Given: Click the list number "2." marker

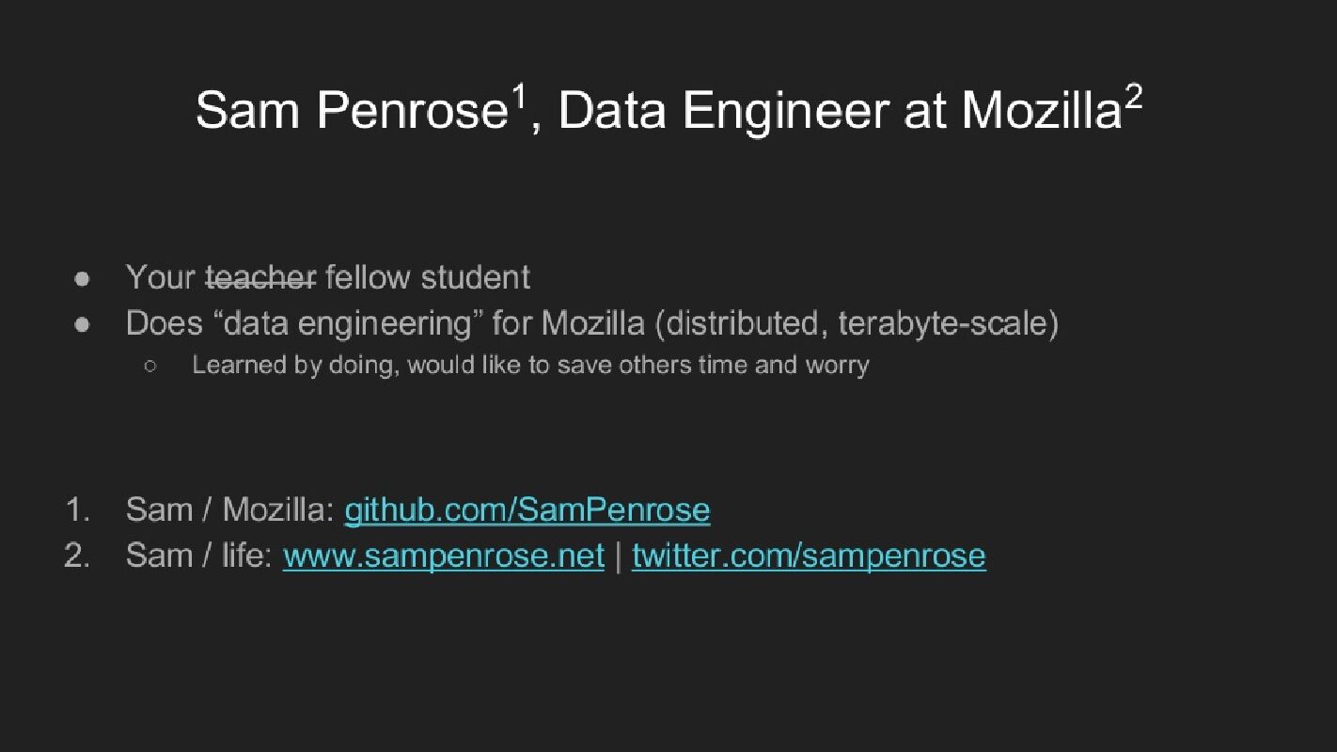Looking at the screenshot, I should click(x=77, y=556).
